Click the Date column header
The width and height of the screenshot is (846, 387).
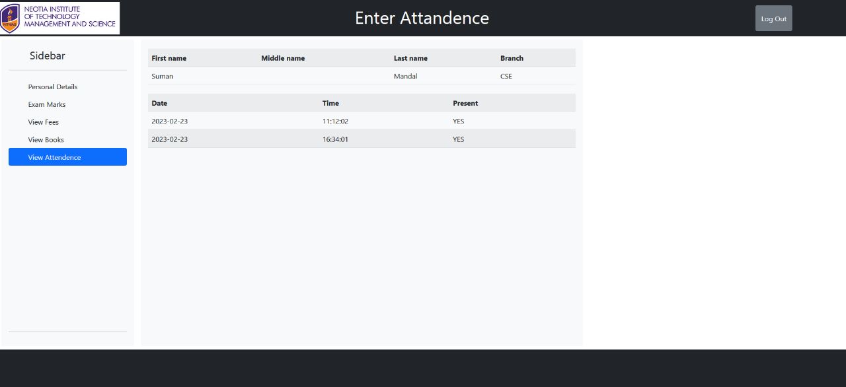pyautogui.click(x=159, y=103)
